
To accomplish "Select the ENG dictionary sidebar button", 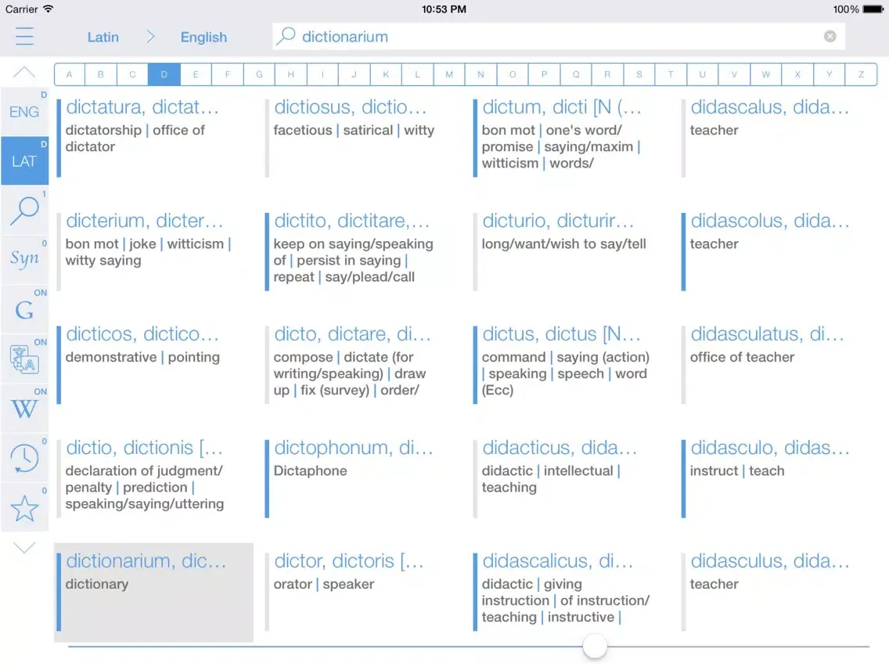I will 24,112.
